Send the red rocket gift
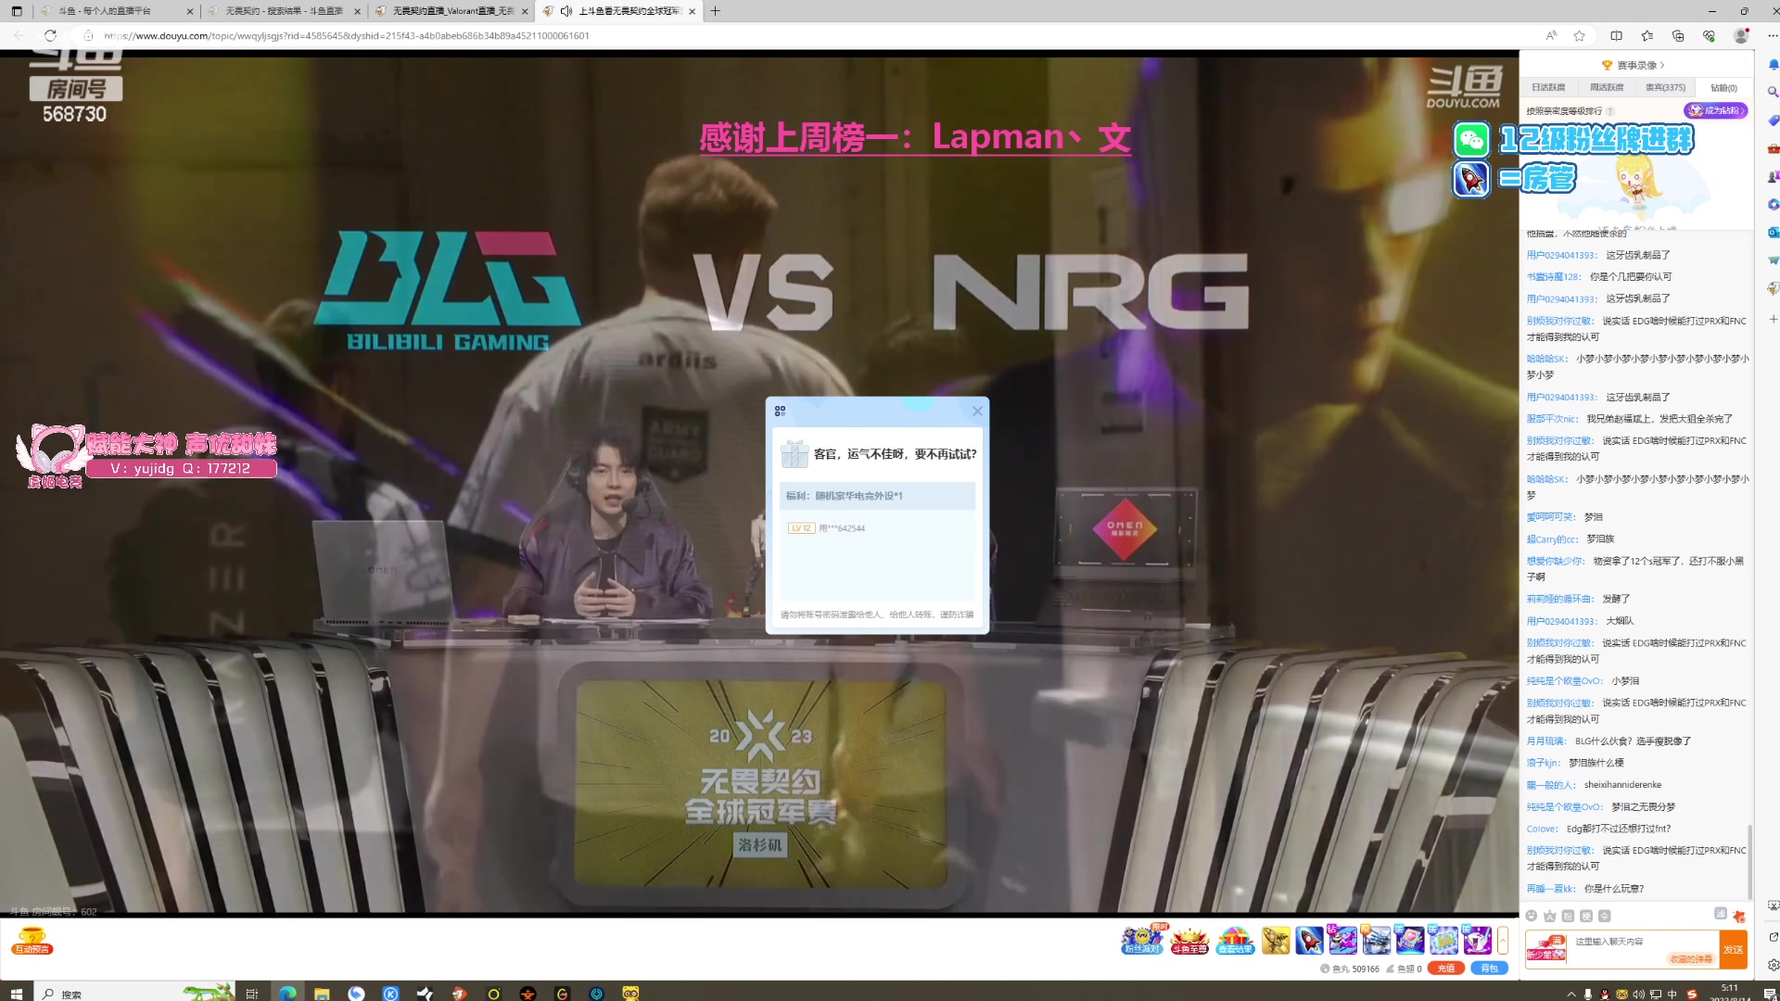 pos(1309,940)
